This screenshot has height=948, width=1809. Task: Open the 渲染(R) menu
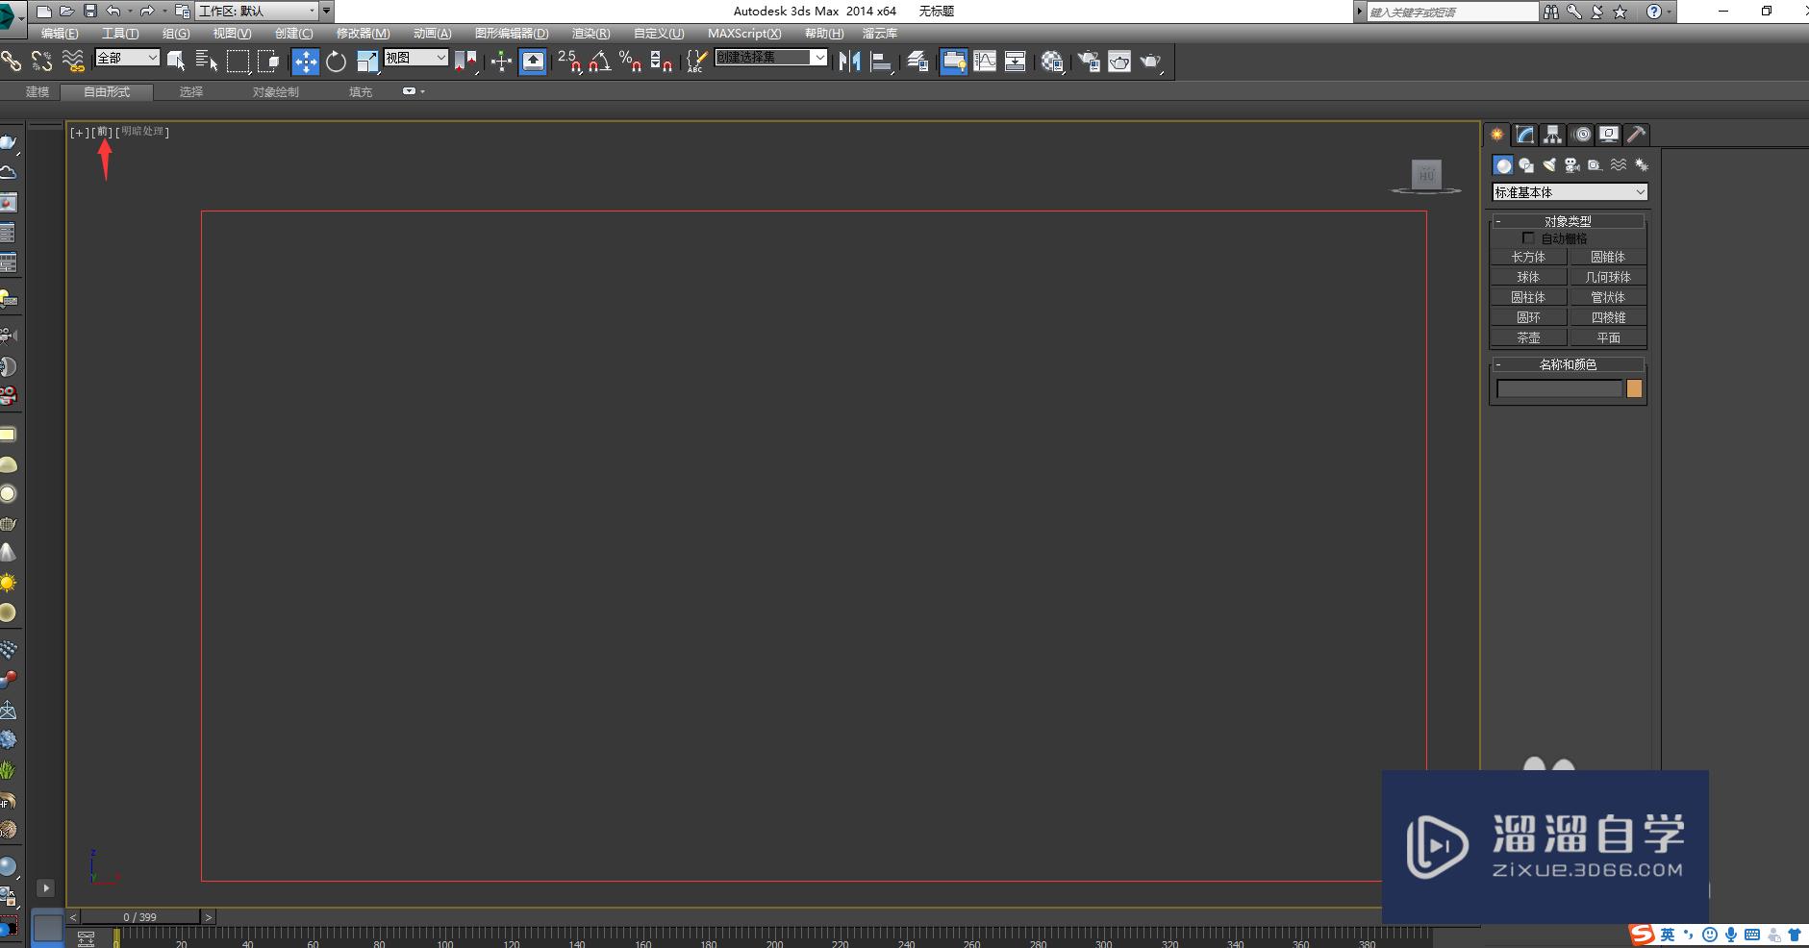click(x=590, y=33)
